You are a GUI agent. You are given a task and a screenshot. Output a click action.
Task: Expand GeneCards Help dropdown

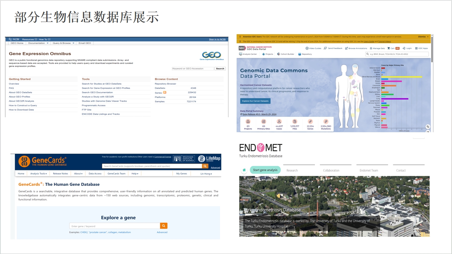coord(135,174)
